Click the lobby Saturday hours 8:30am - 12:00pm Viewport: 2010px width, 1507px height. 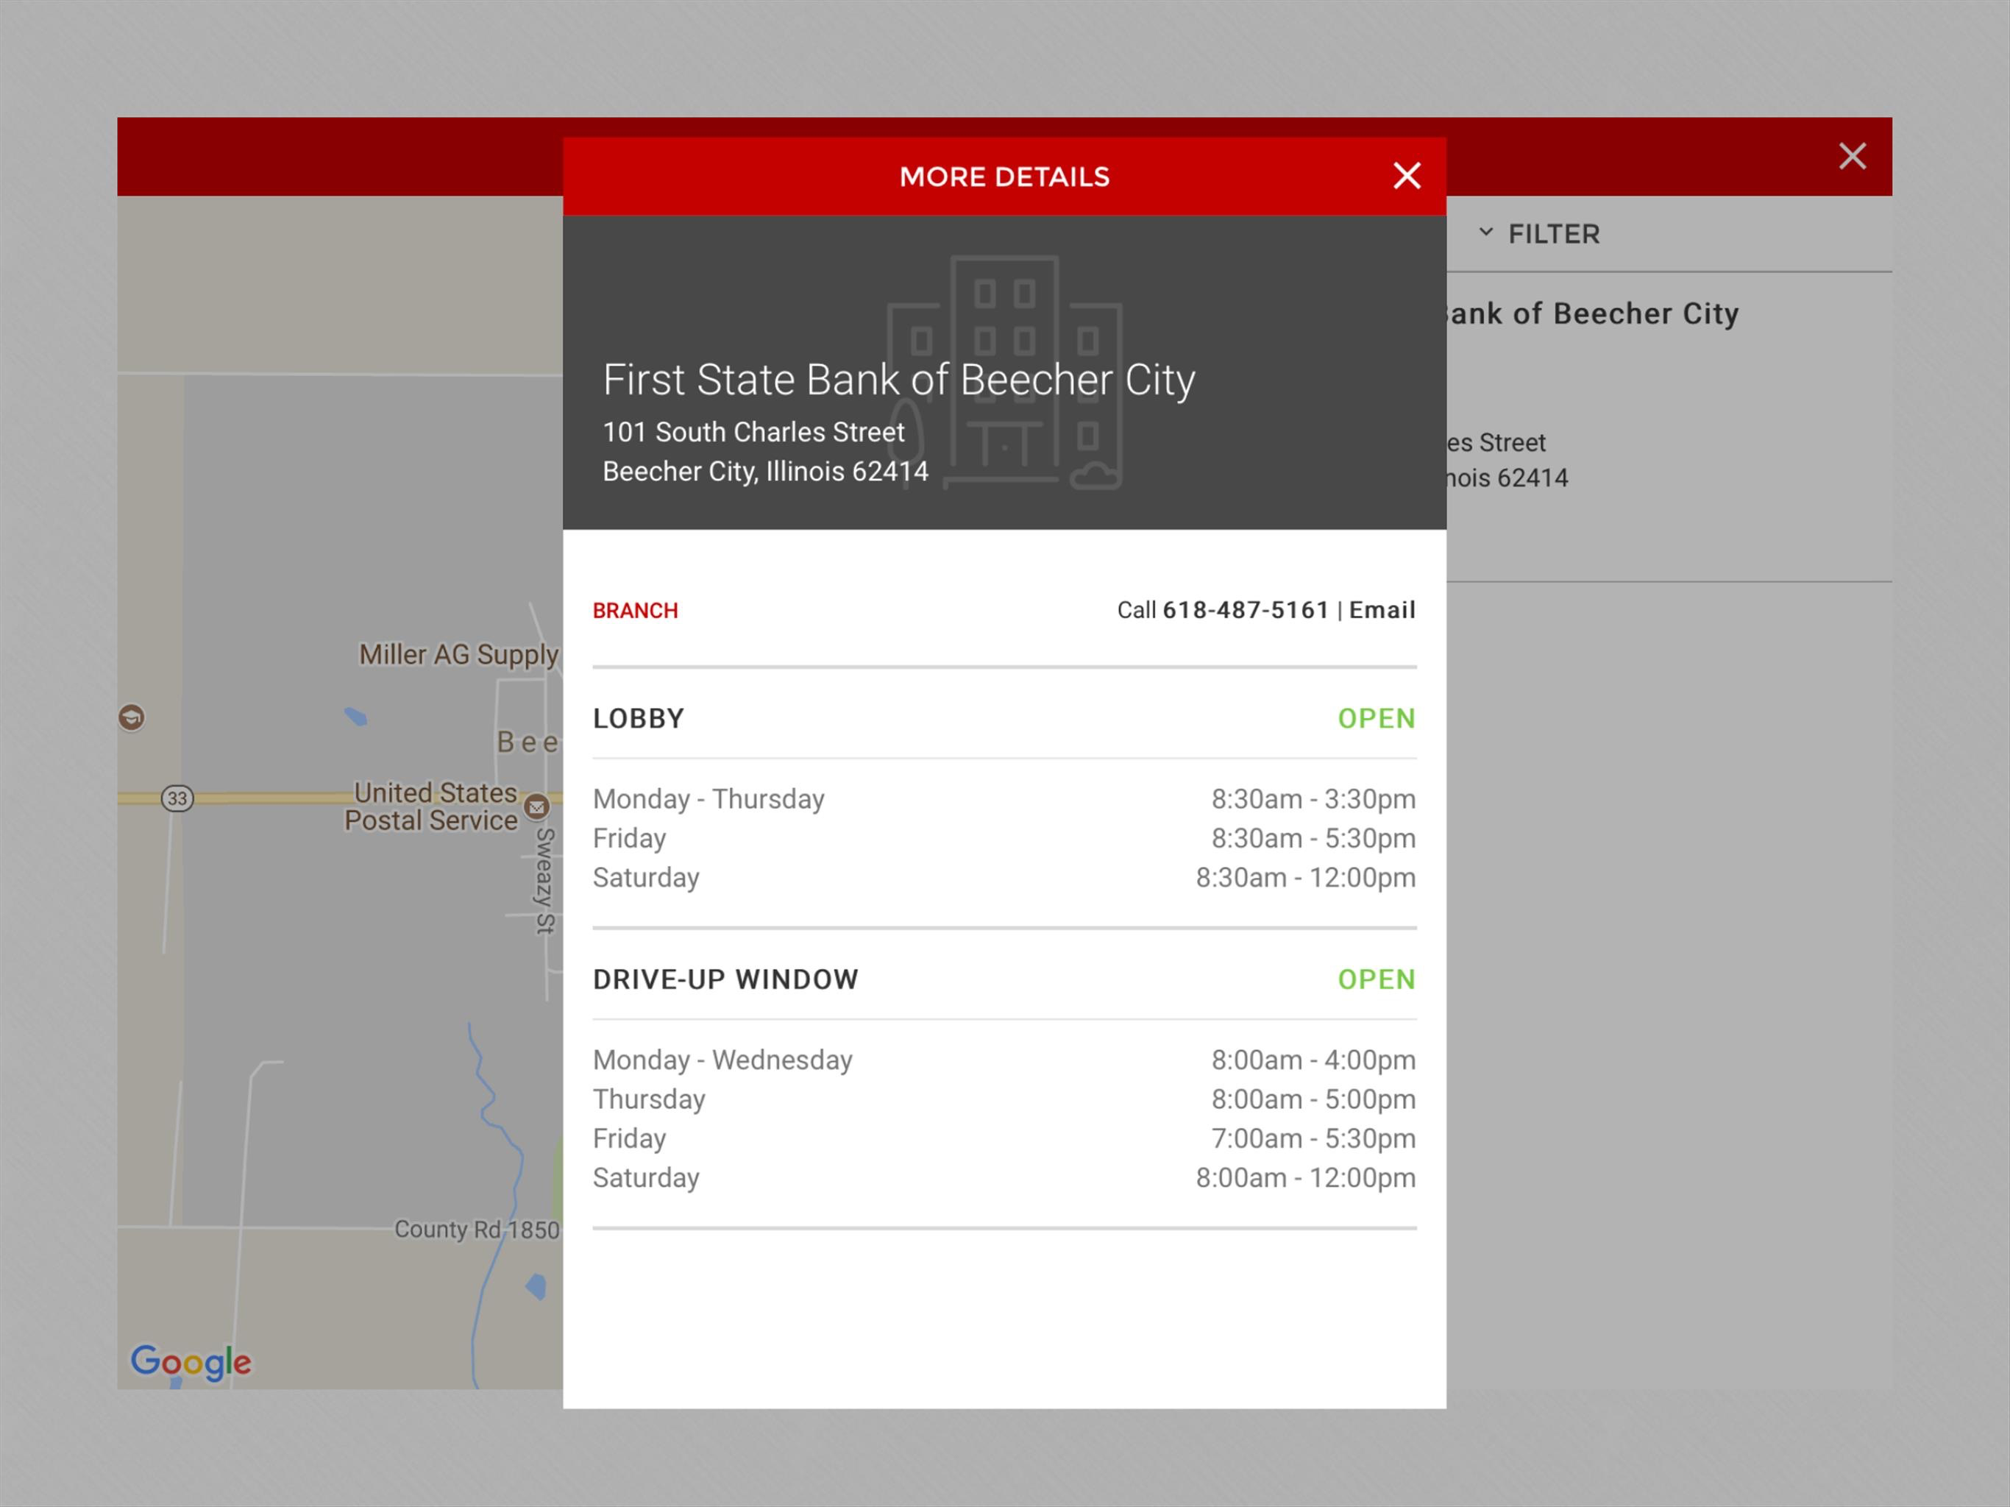pos(1306,877)
